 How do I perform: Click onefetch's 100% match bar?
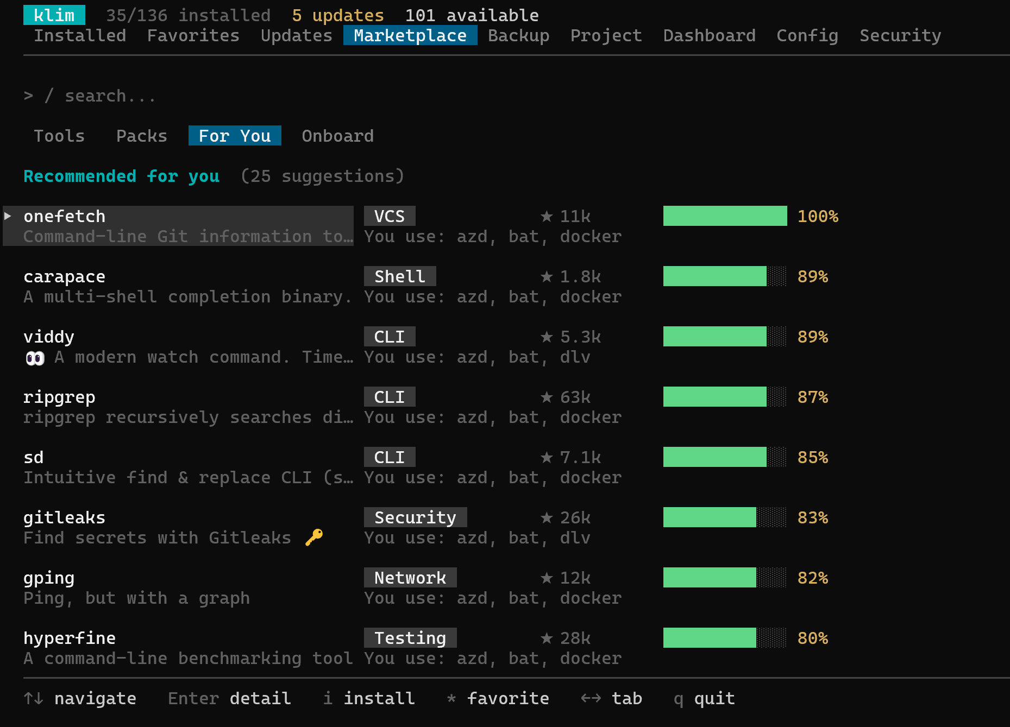click(725, 216)
